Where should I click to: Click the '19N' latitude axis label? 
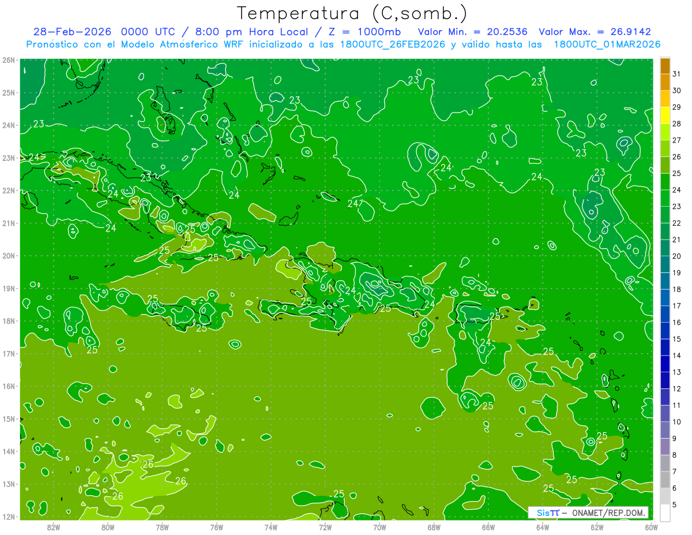point(9,289)
